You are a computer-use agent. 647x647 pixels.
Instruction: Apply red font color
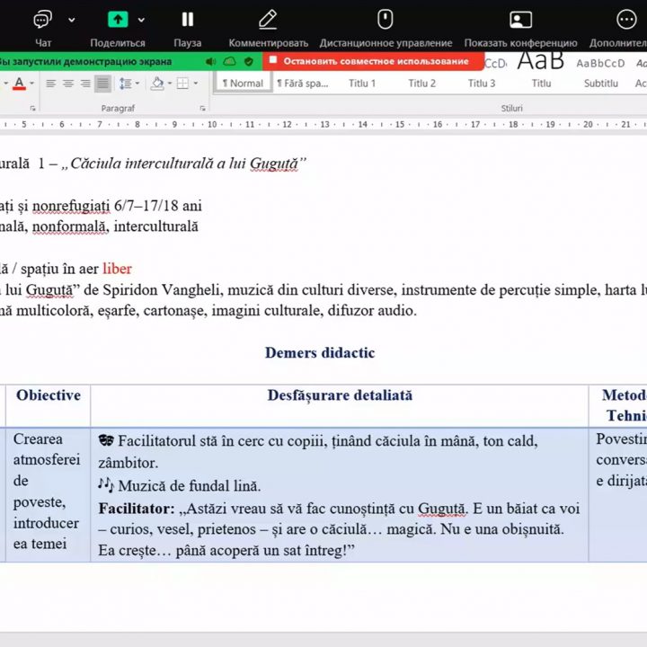[20, 84]
